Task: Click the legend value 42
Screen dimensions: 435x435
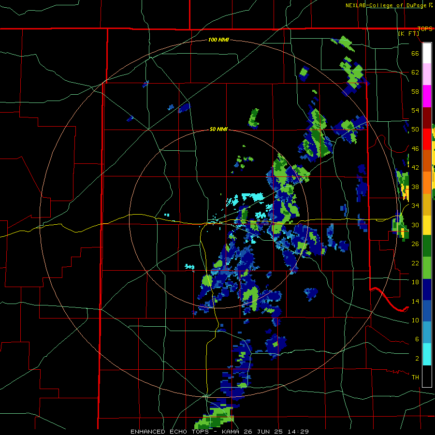Action: (x=415, y=168)
